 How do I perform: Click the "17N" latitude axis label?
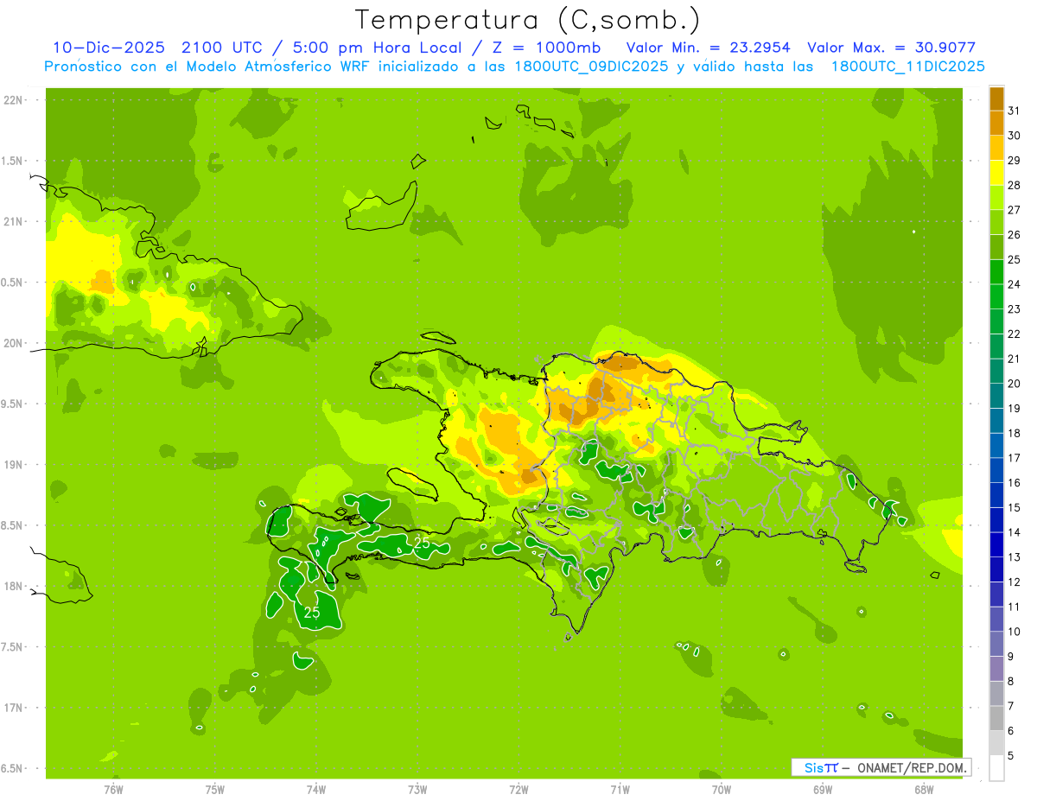click(13, 708)
